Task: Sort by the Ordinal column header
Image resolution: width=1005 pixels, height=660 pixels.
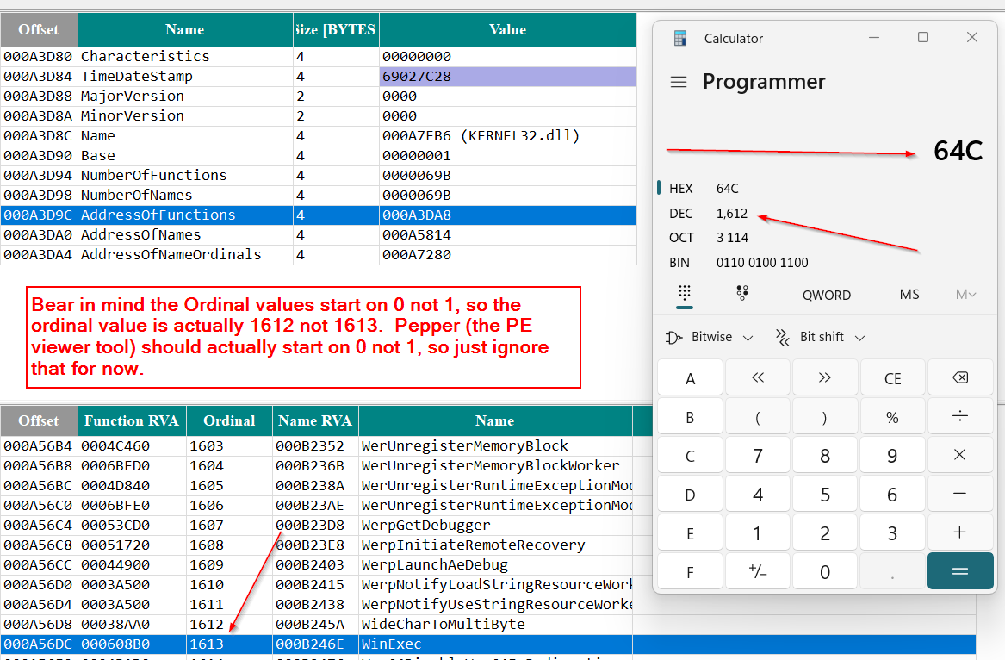Action: (229, 421)
